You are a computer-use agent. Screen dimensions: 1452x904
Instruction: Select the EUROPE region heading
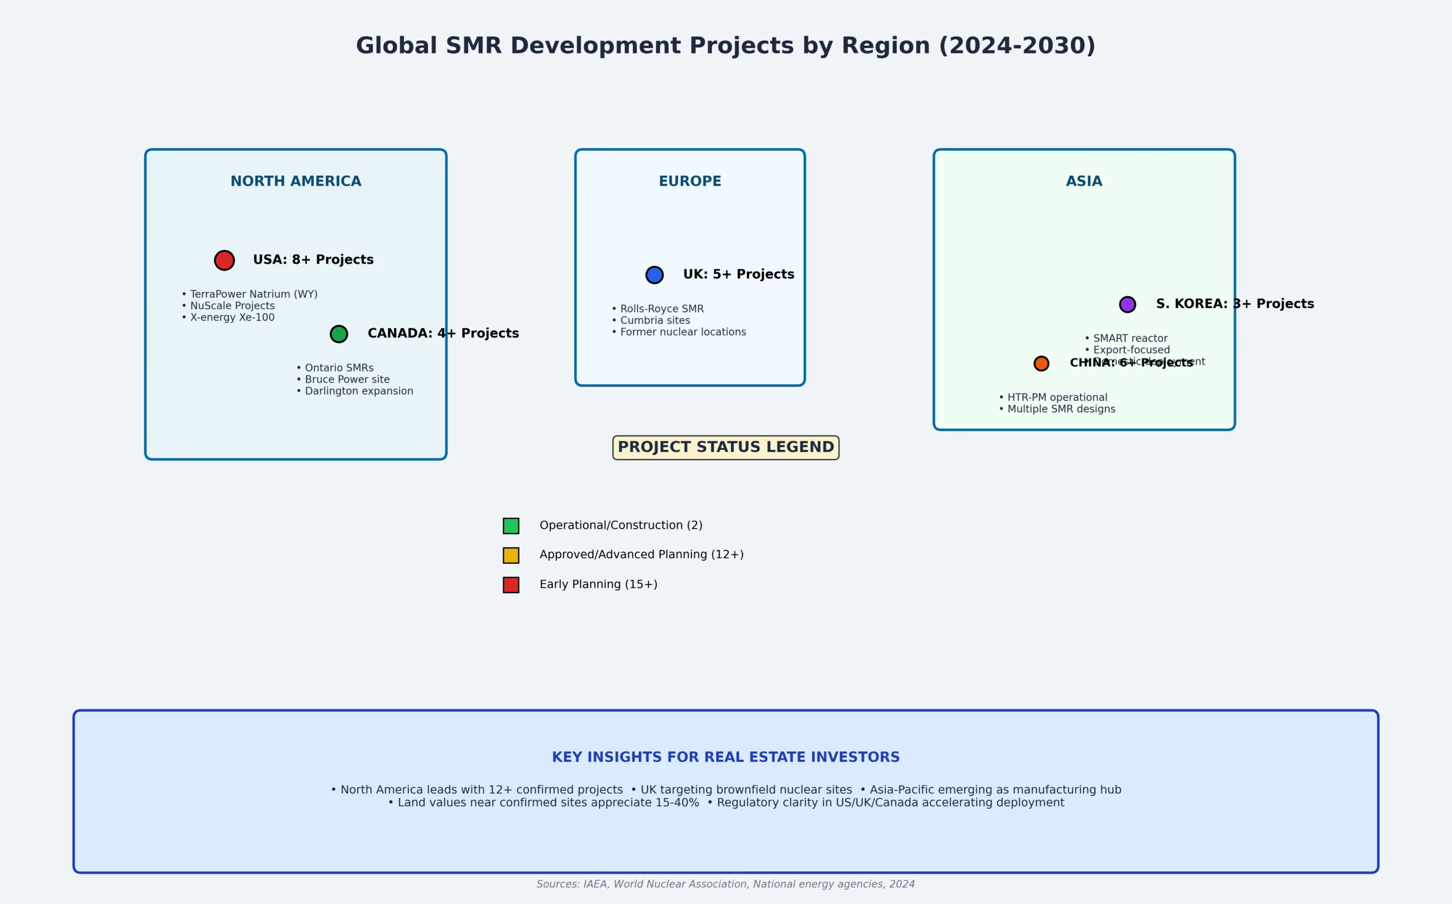690,181
